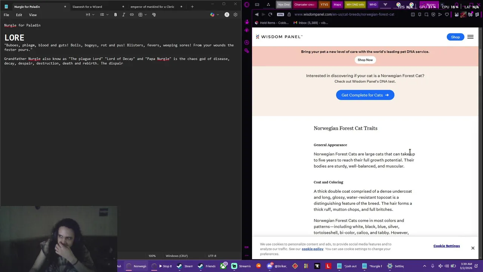Open SoundCloud taskbar icon
Screen dimensions: 483x272
(x=258, y=266)
